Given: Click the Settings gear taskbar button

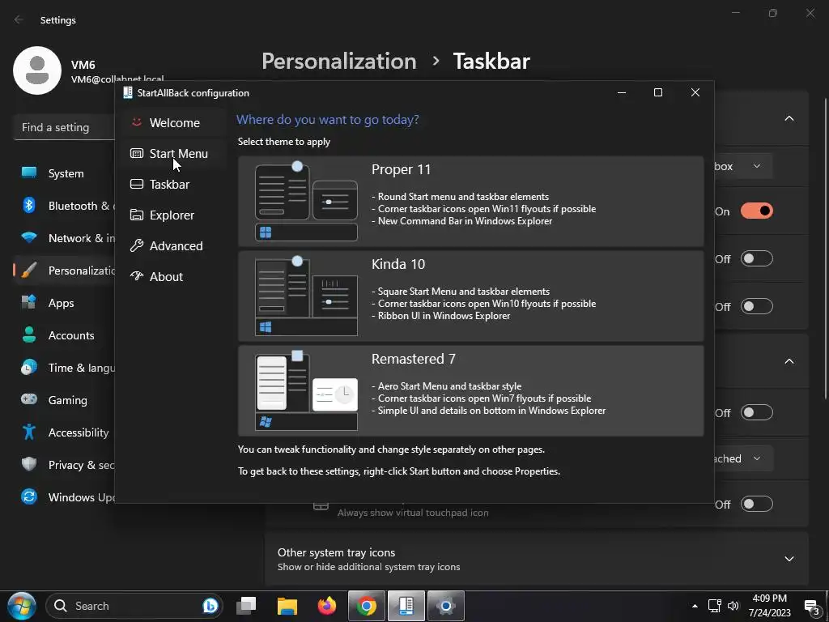Looking at the screenshot, I should 446,606.
